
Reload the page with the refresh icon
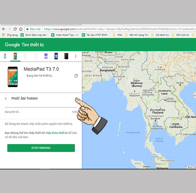click(x=15, y=29)
